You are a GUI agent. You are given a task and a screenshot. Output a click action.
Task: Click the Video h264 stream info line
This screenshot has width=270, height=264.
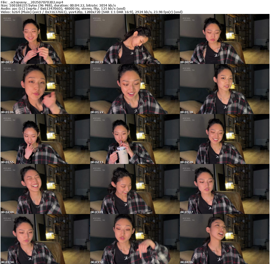click(x=91, y=12)
